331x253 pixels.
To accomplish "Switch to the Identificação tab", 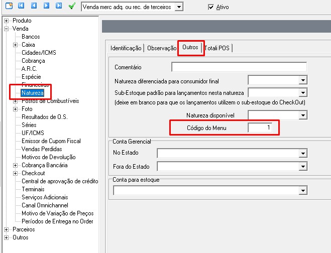I will [x=126, y=48].
